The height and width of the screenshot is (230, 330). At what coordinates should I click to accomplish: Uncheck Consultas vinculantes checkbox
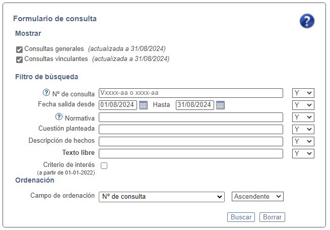click(20, 60)
